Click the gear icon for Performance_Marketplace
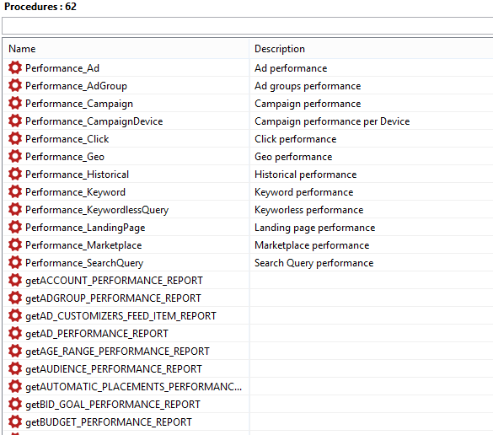The height and width of the screenshot is (435, 493). 15,244
